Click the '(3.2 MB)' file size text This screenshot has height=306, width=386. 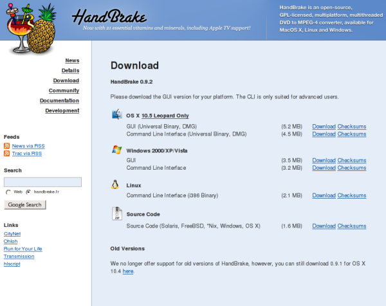(x=291, y=168)
